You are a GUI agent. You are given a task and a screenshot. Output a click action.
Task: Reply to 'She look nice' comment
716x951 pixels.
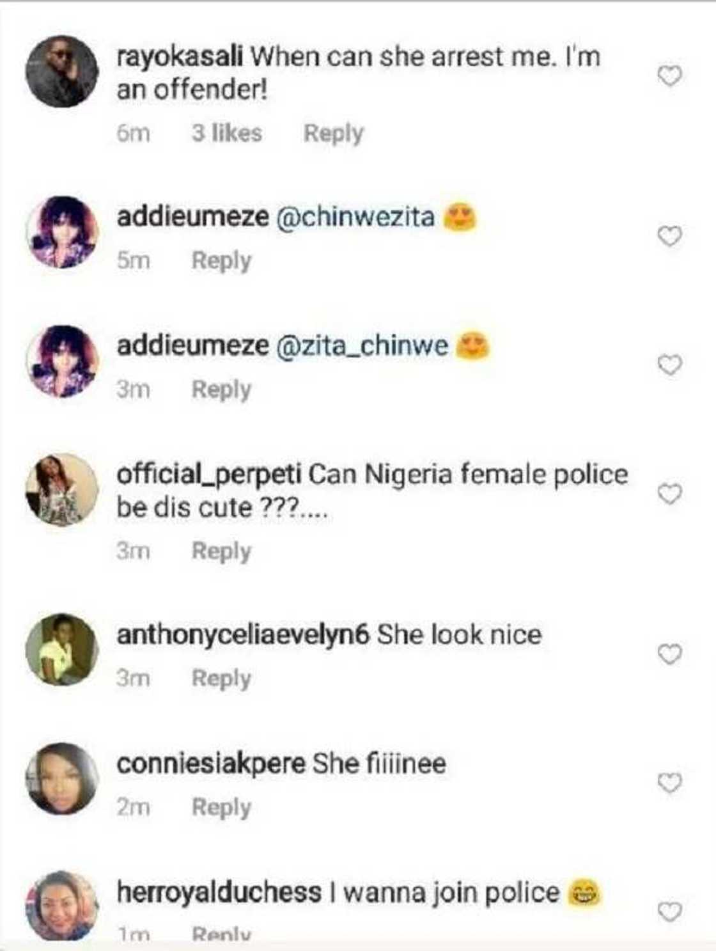[221, 679]
